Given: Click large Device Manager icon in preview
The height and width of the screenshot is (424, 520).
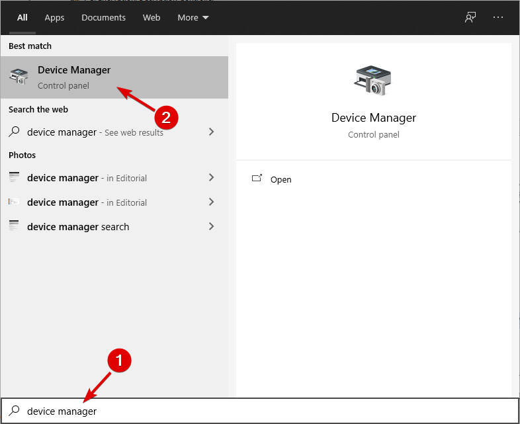Looking at the screenshot, I should click(373, 81).
